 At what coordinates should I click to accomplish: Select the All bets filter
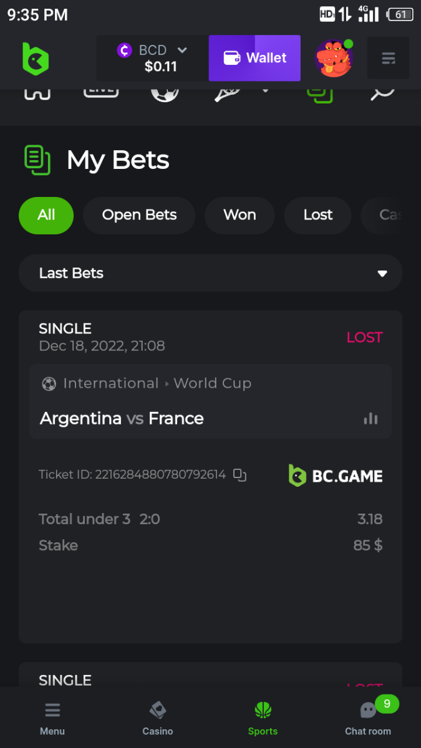[x=46, y=215]
